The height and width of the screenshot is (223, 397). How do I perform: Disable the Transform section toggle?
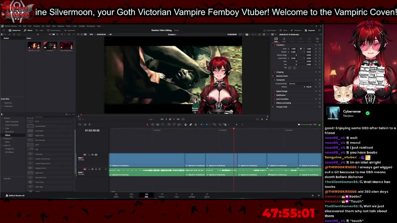pyautogui.click(x=274, y=45)
